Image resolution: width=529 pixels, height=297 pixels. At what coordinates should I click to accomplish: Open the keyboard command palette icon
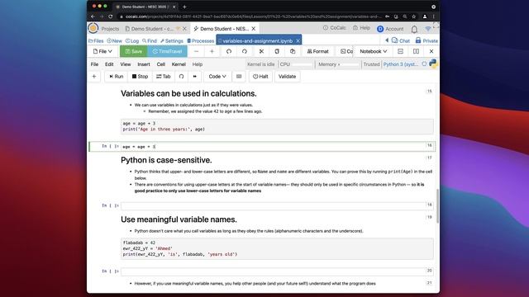(x=239, y=77)
